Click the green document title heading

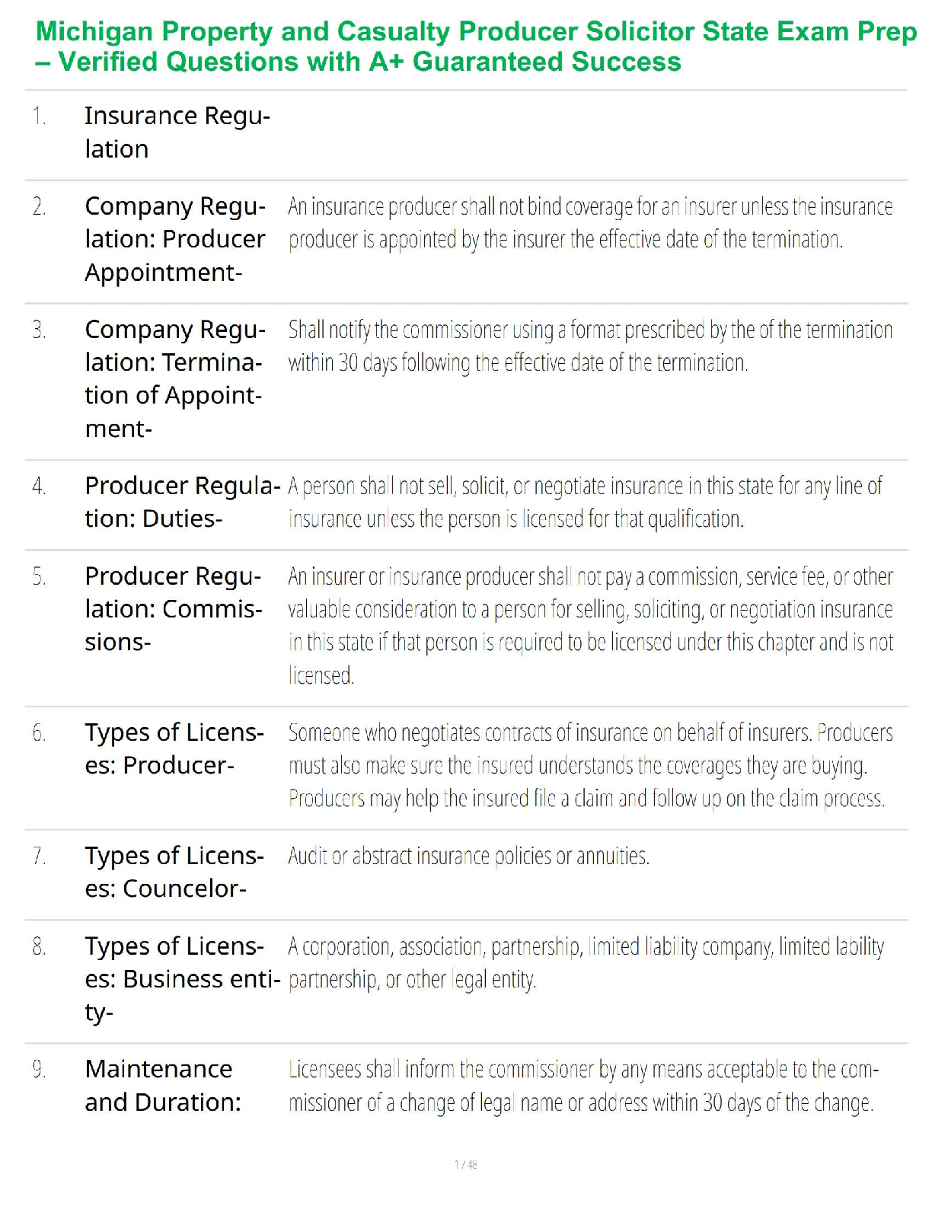point(475,46)
